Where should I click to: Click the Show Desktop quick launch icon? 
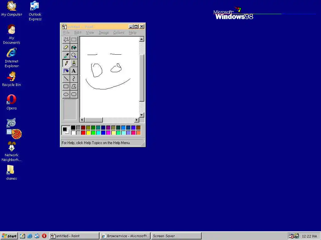(23, 236)
